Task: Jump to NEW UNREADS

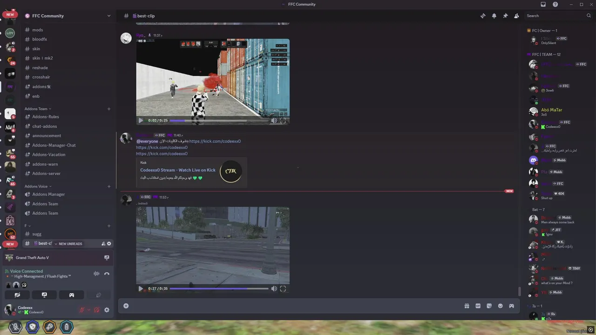Action: coord(68,244)
